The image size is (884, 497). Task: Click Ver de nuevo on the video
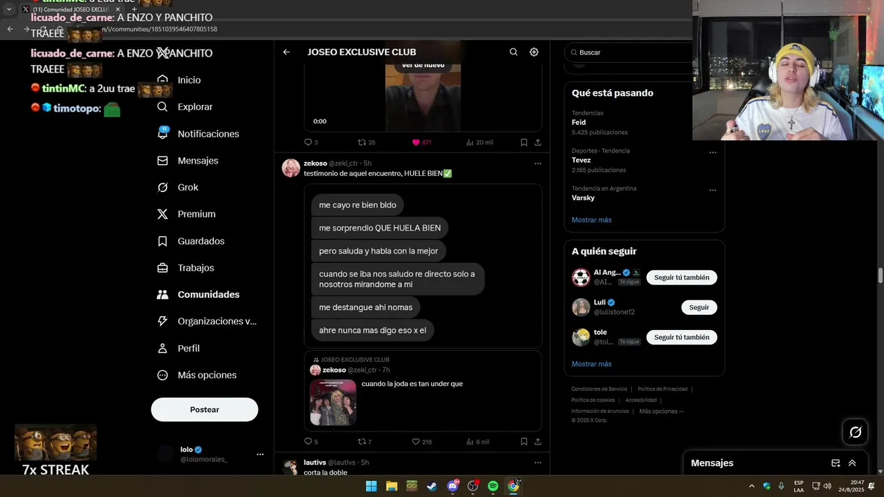click(x=423, y=65)
